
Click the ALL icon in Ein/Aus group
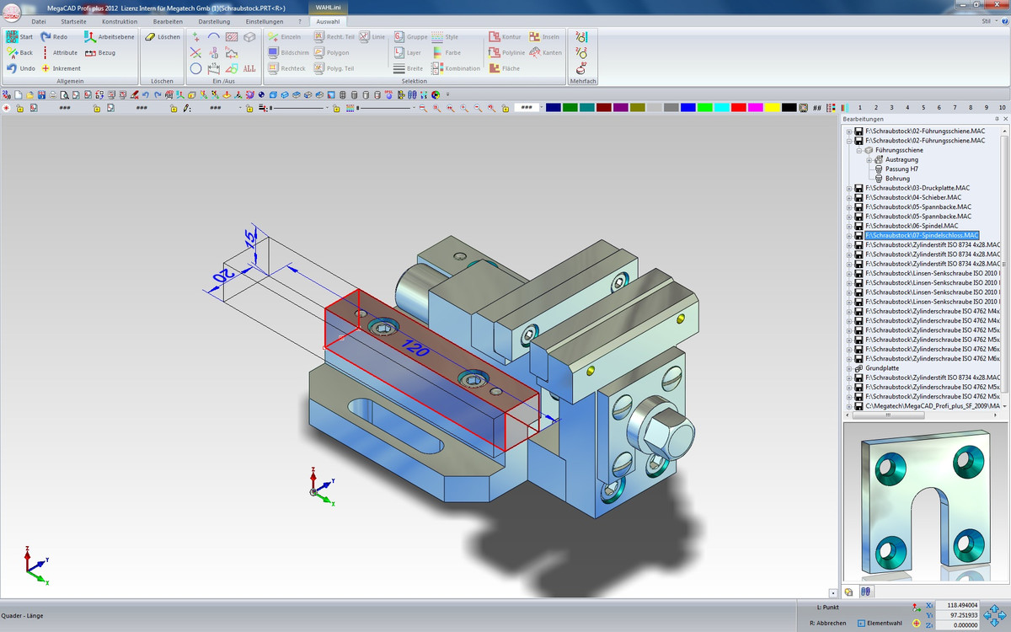(x=249, y=68)
